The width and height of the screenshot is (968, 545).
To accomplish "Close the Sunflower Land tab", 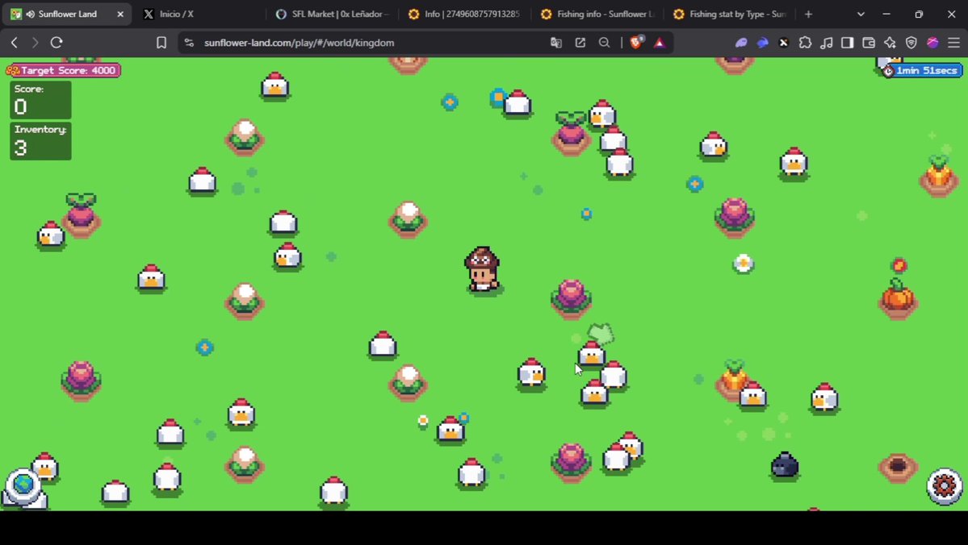I will coord(120,14).
